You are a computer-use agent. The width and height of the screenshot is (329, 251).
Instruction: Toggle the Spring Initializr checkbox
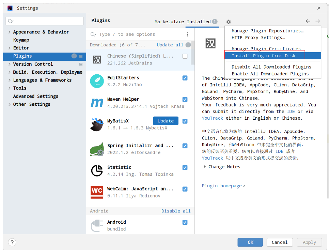(185, 146)
